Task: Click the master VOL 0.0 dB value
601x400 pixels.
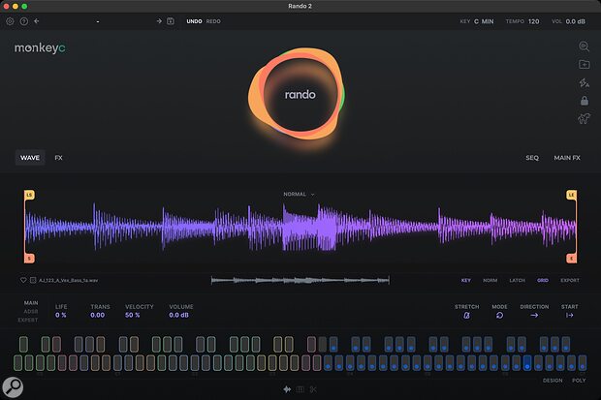Action: tap(576, 21)
